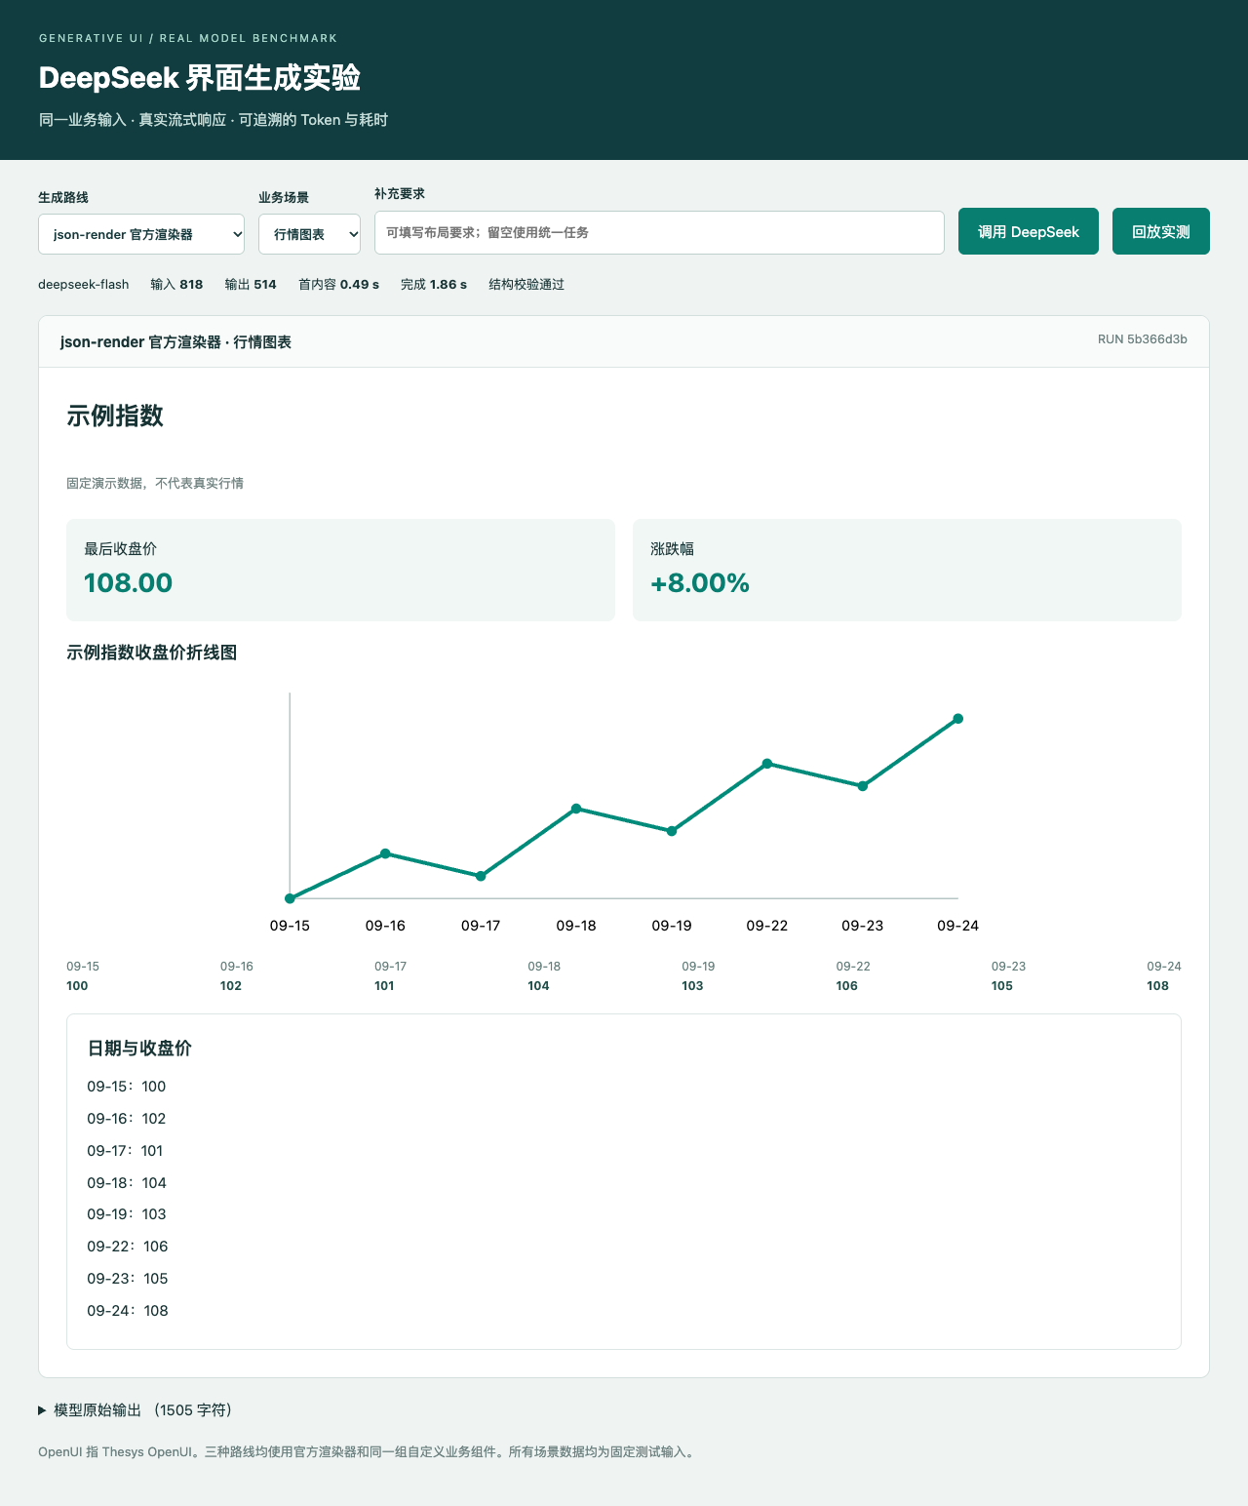The height and width of the screenshot is (1506, 1248).
Task: Click the "日期与收盘价" list heading
Action: (139, 1049)
